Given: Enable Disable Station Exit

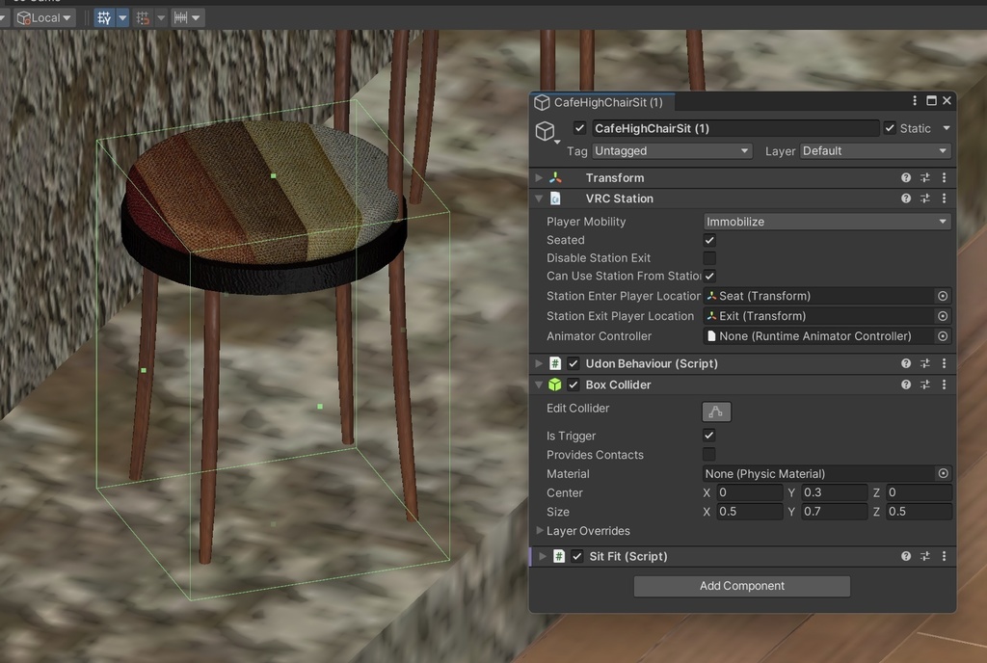Looking at the screenshot, I should [x=709, y=257].
